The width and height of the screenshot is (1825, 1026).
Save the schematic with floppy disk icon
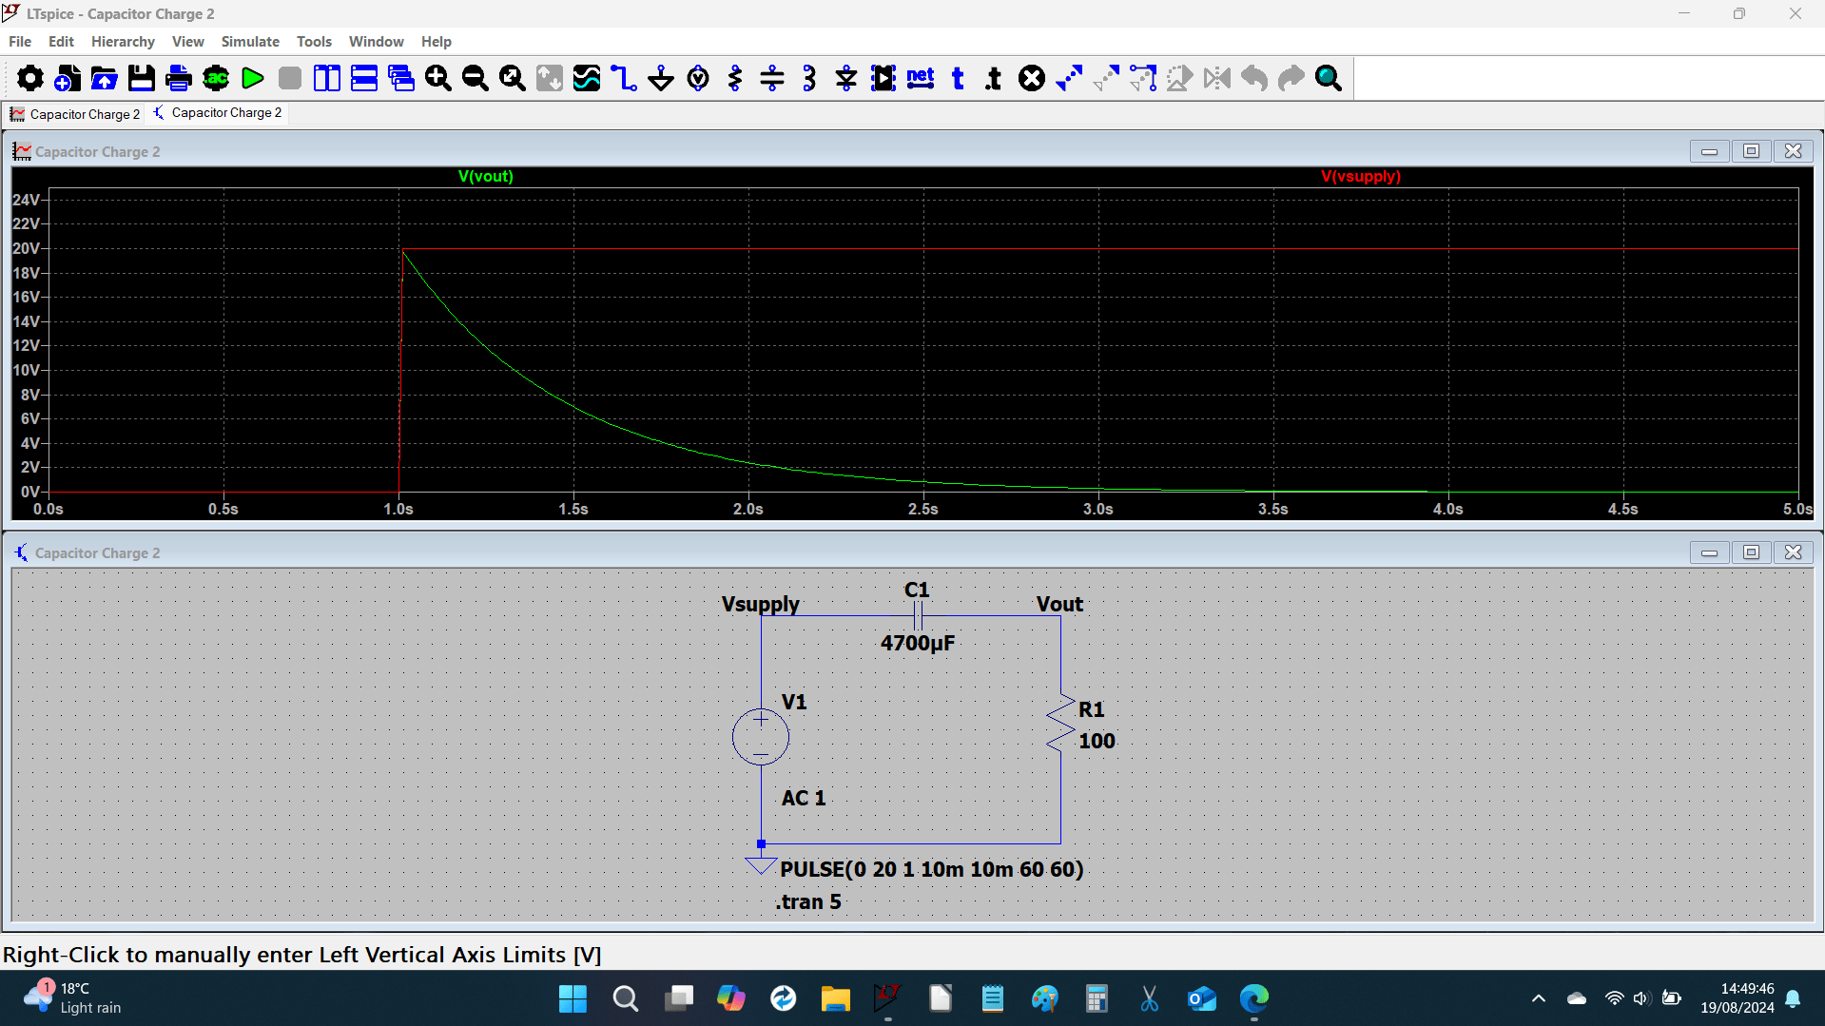click(x=141, y=78)
